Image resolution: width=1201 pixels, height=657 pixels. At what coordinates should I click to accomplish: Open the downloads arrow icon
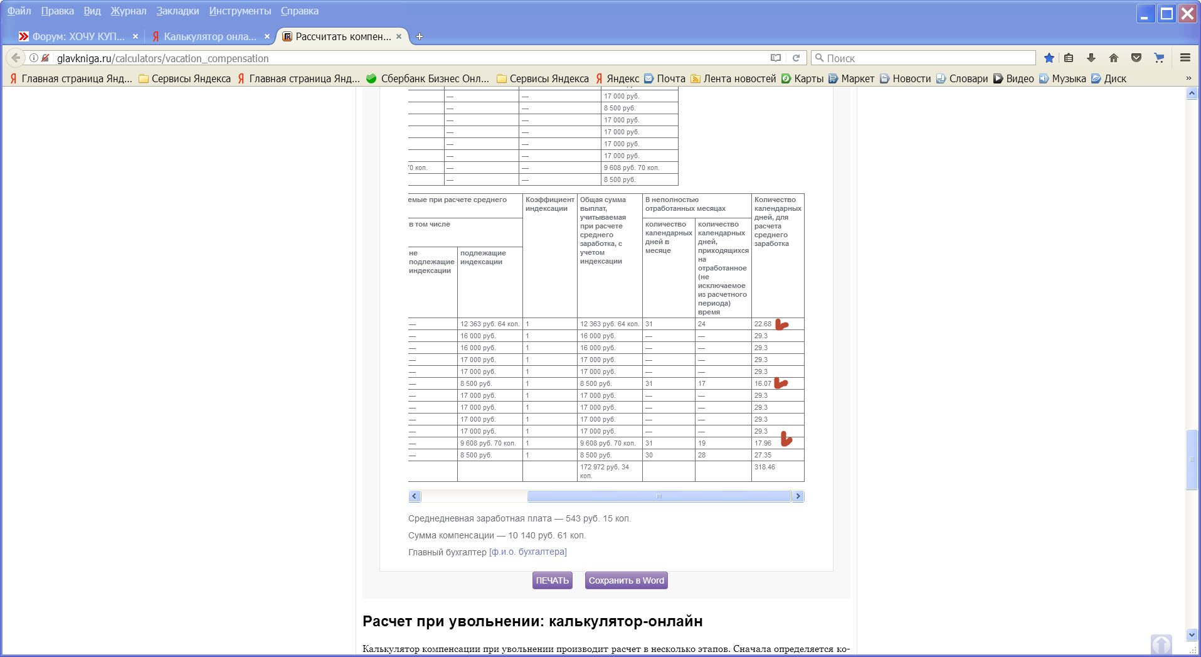[1091, 58]
